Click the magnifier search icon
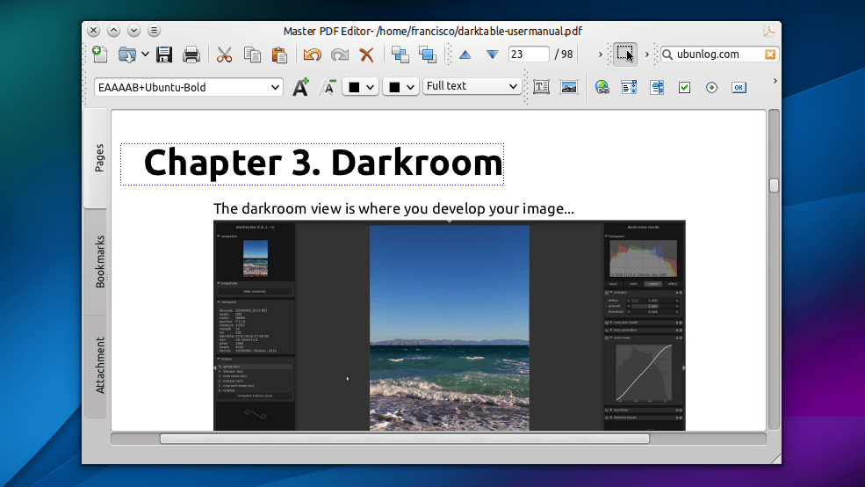Image resolution: width=865 pixels, height=487 pixels. click(x=667, y=55)
